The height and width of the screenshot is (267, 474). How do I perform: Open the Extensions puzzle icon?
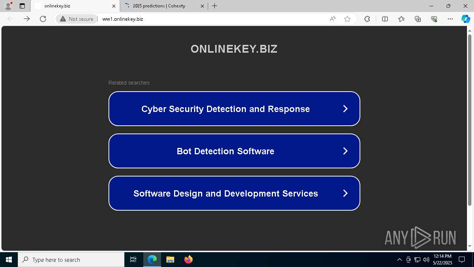367,19
